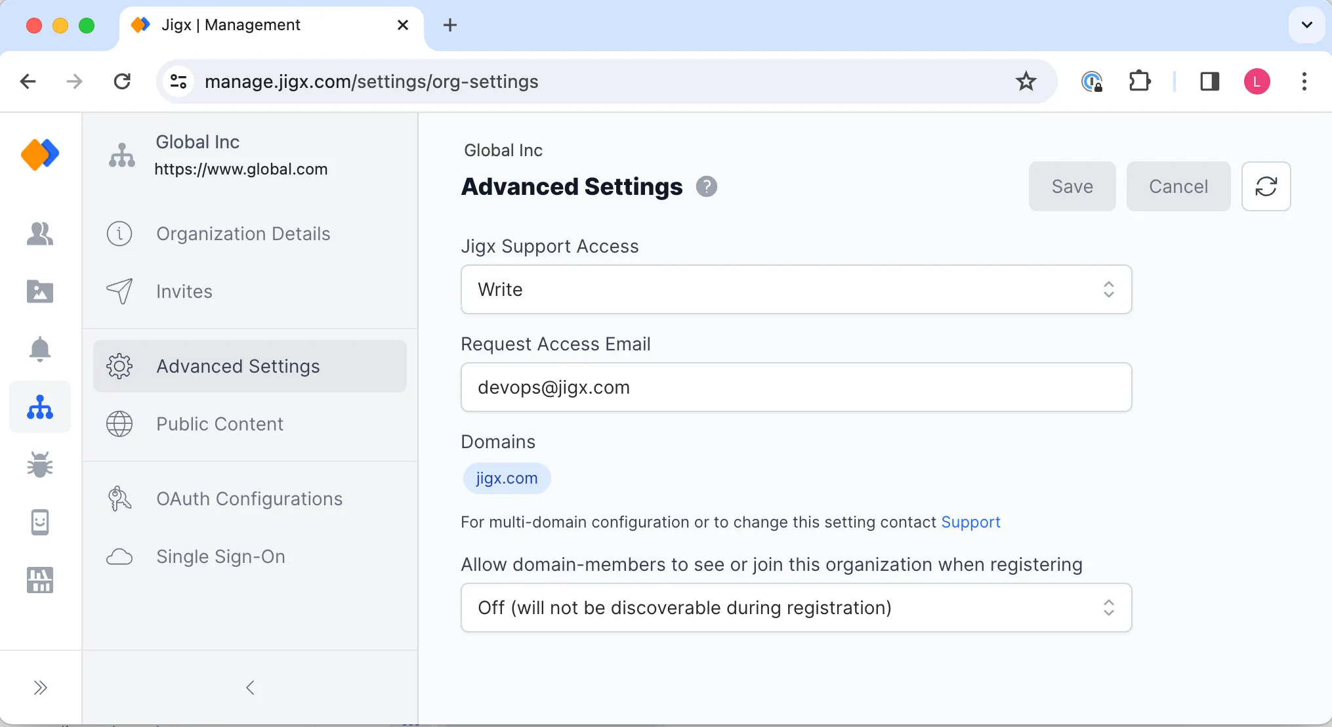Toggle domain discoverability during registration

tap(796, 607)
